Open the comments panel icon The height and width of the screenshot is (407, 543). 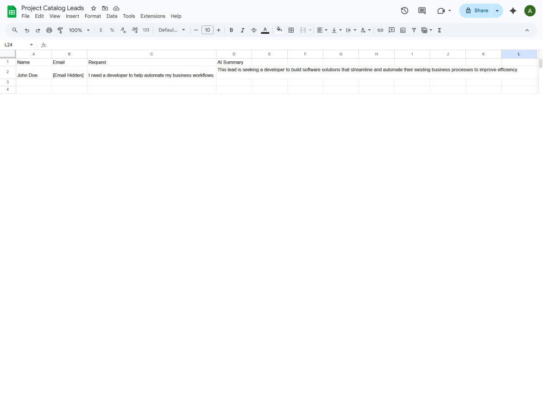pos(422,11)
